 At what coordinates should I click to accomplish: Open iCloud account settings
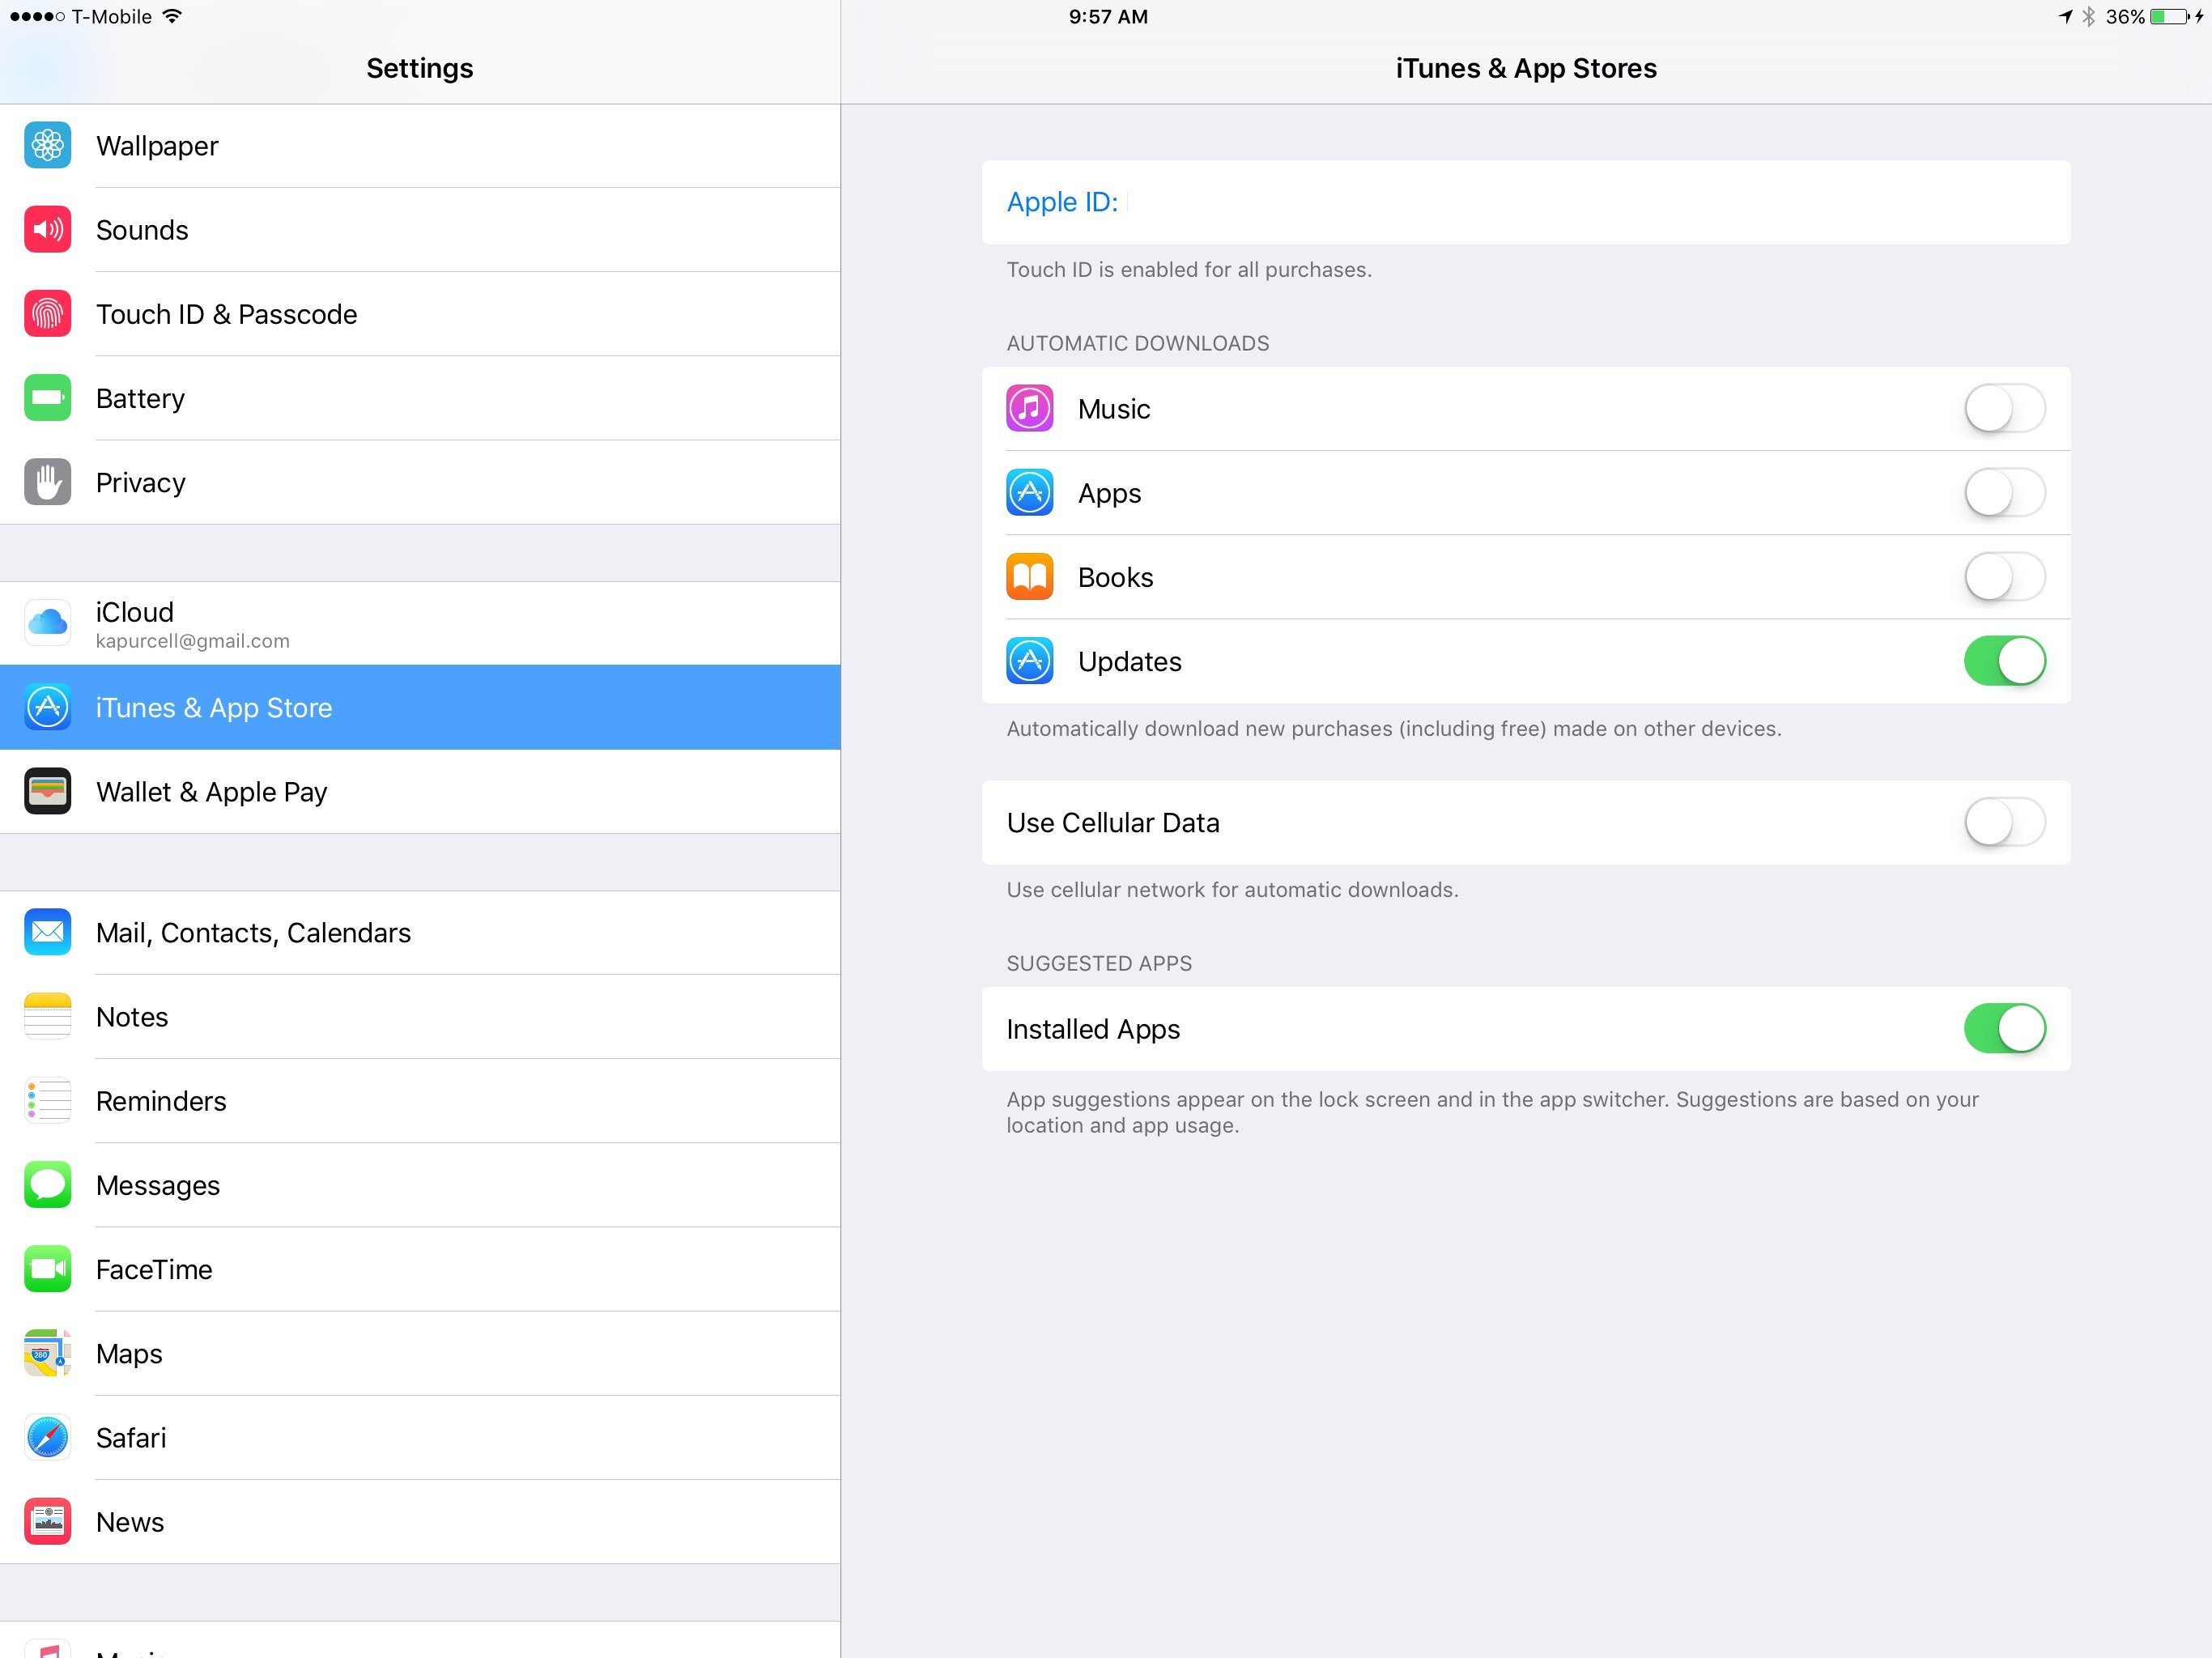[x=420, y=623]
